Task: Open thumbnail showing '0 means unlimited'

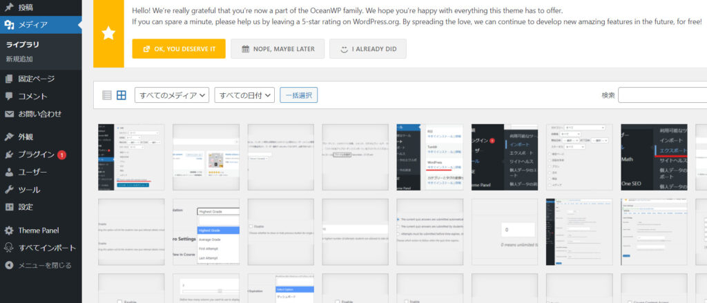Action: [505, 232]
